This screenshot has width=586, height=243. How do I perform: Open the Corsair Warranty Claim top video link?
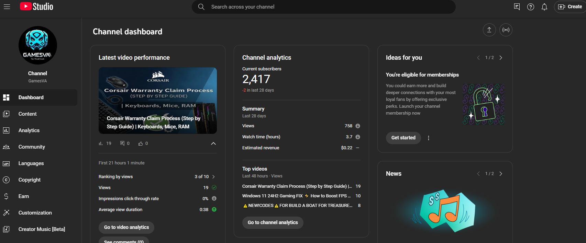(x=297, y=186)
